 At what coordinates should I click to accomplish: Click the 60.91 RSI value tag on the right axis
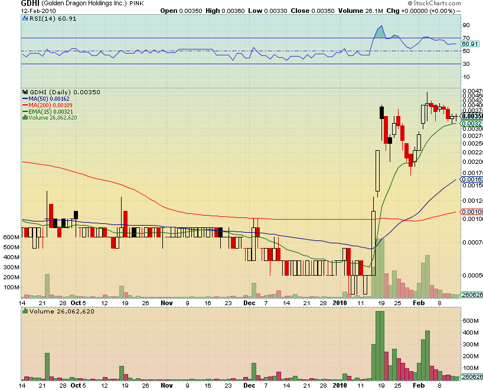(470, 44)
